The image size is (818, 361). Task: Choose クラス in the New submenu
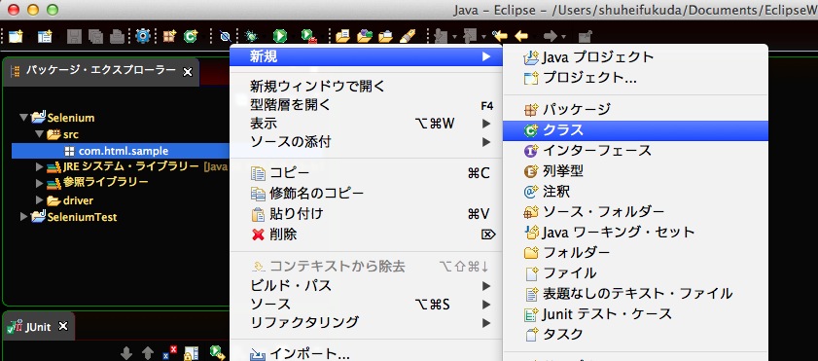[x=635, y=129]
